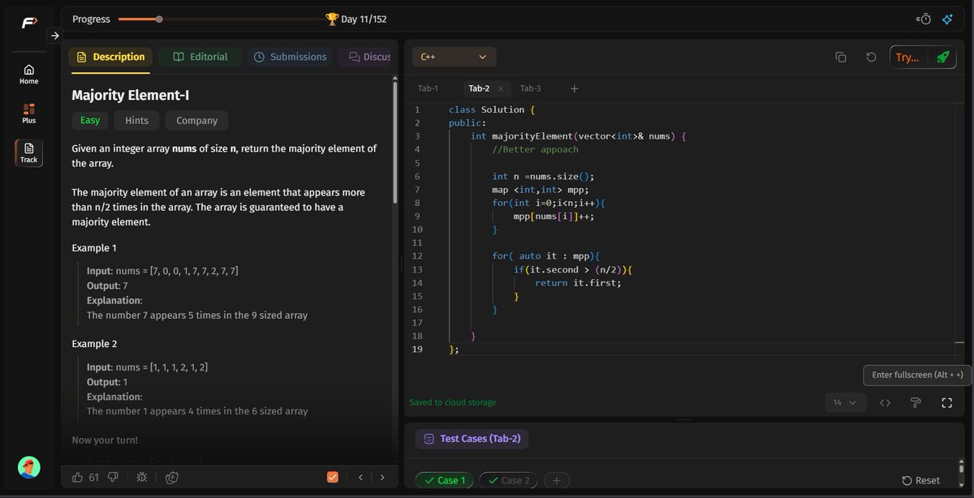Open the Description tab
Image resolution: width=974 pixels, height=498 pixels.
click(110, 57)
